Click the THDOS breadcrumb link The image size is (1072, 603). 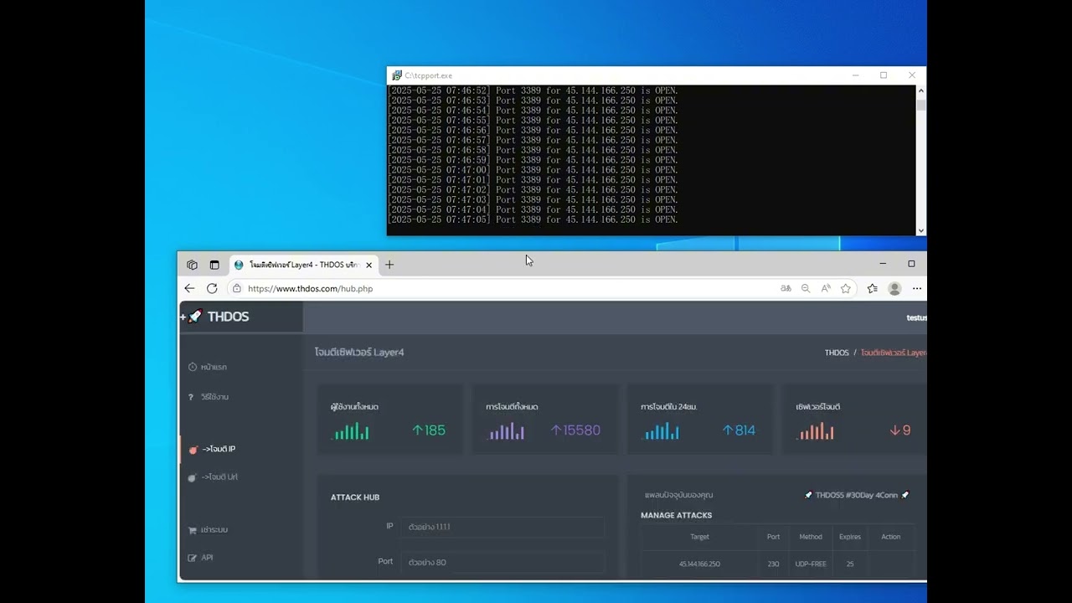tap(837, 353)
